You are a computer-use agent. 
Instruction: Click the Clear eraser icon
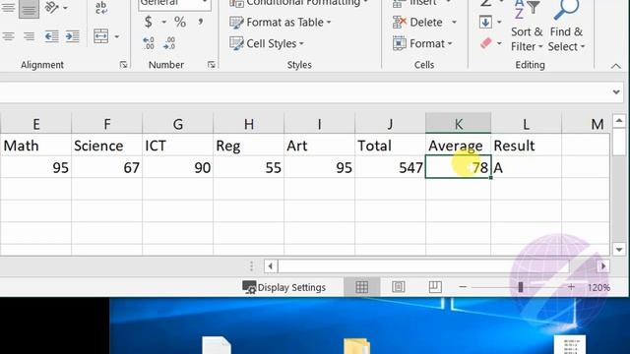click(485, 43)
